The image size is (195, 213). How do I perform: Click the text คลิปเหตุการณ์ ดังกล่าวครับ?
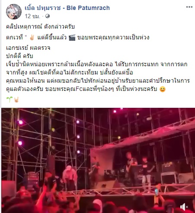(x=40, y=26)
